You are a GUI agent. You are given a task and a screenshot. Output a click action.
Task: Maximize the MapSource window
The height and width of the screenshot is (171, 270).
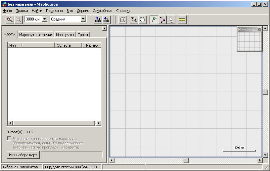click(x=259, y=4)
